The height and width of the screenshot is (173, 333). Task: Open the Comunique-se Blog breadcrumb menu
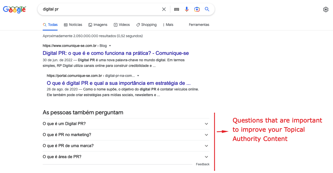click(110, 46)
